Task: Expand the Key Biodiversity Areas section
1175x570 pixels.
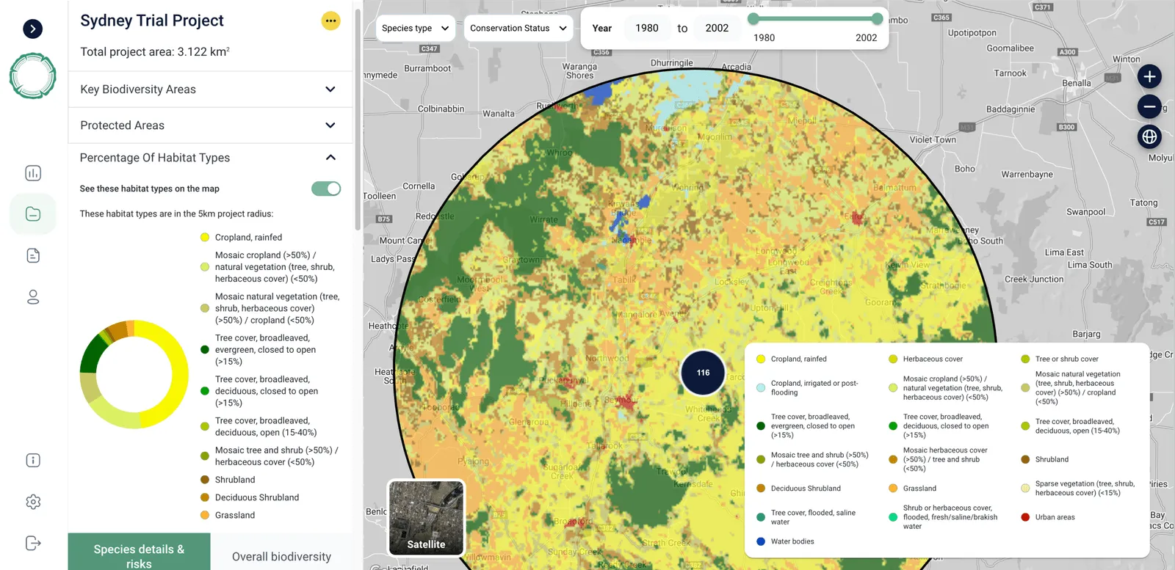Action: pos(210,89)
